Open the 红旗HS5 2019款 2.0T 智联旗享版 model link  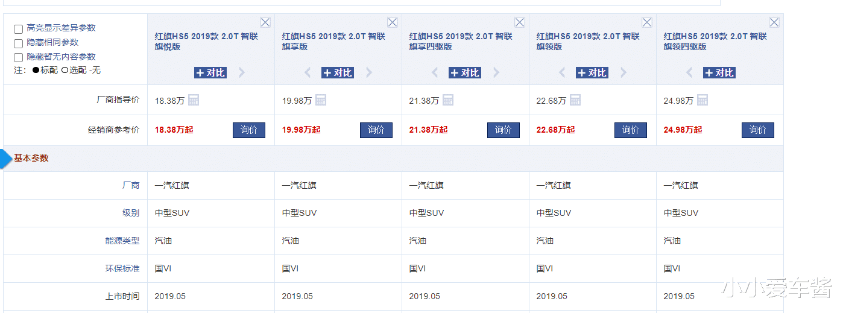[x=333, y=41]
